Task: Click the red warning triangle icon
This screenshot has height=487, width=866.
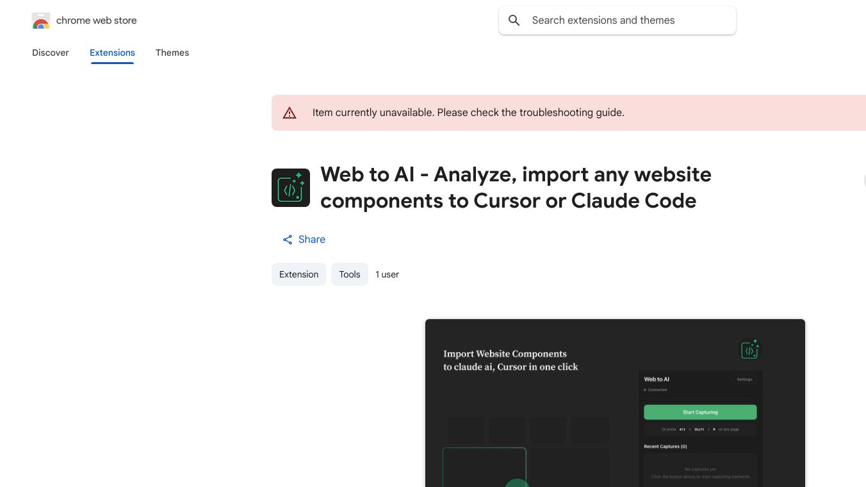Action: pyautogui.click(x=290, y=113)
